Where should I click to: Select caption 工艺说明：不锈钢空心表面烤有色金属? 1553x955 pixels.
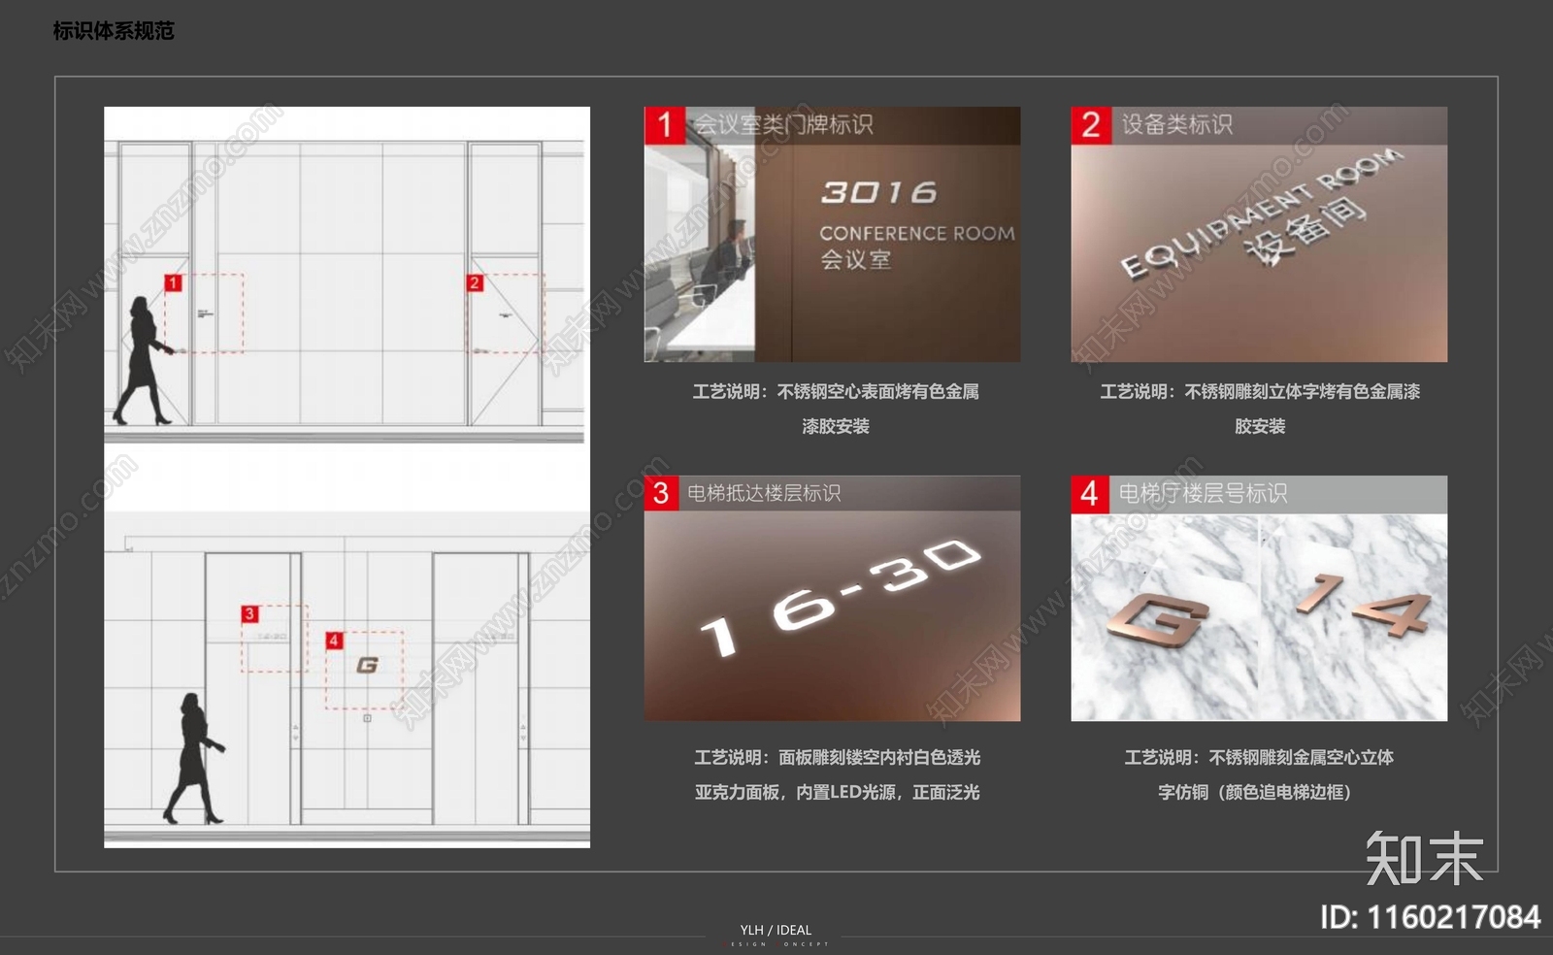click(x=836, y=392)
